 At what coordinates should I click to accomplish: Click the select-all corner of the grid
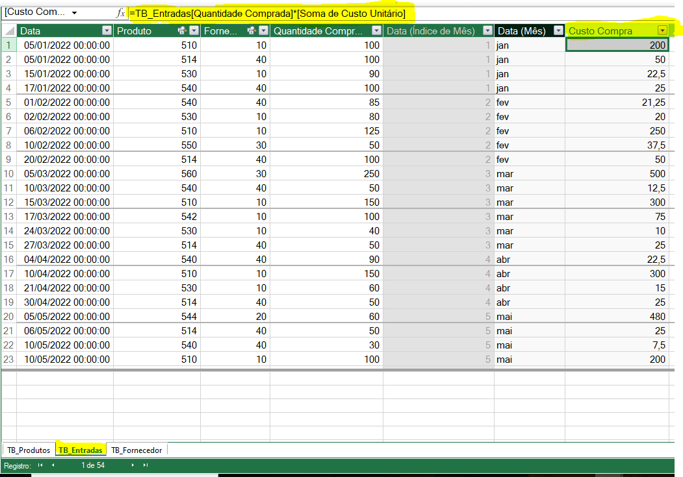[x=9, y=31]
